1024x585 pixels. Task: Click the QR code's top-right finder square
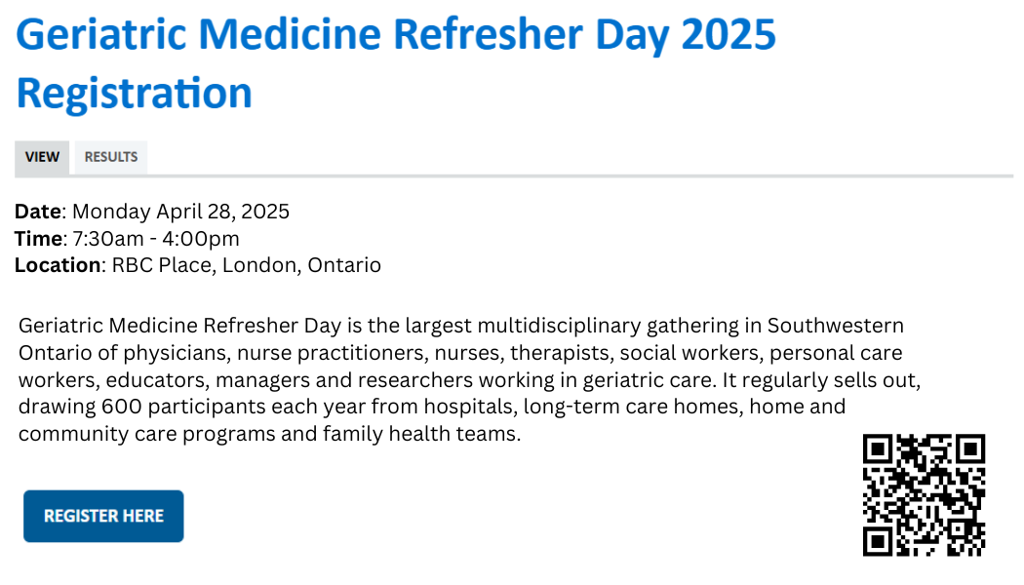pos(968,450)
